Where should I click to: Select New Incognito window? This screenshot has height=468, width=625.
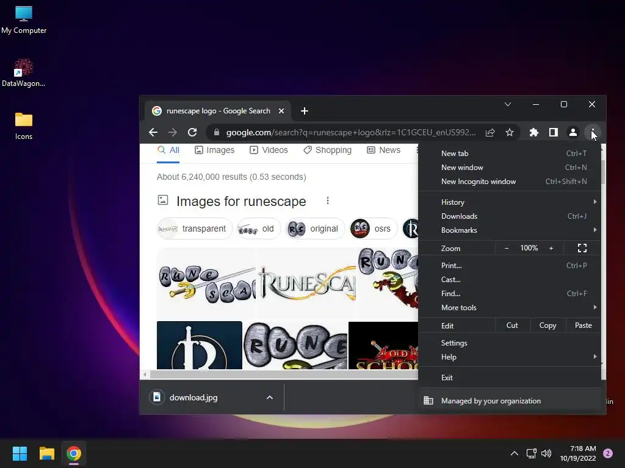point(510,182)
